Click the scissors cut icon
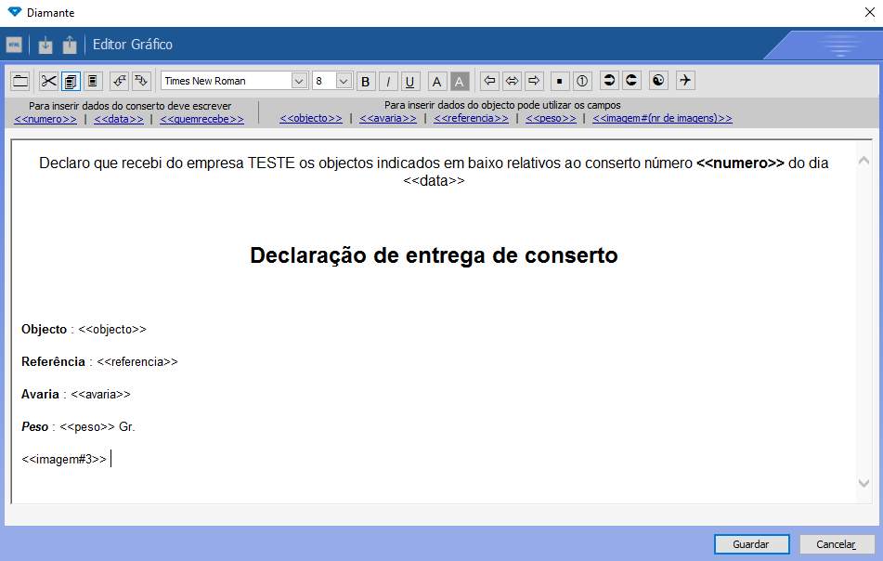Screen dimensions: 883x561 click(x=49, y=81)
